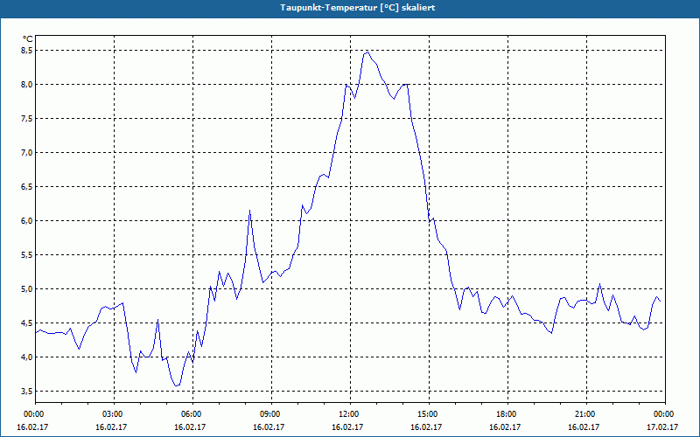Click the '7,0' y-axis value
The width and height of the screenshot is (700, 437).
tap(27, 152)
